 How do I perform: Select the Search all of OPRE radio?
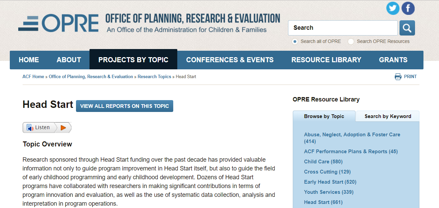coord(295,41)
